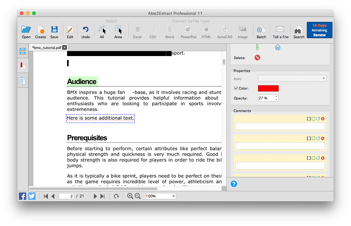The width and height of the screenshot is (351, 226).
Task: Click the black redaction bar before 'sport.'
Action: [x=119, y=53]
